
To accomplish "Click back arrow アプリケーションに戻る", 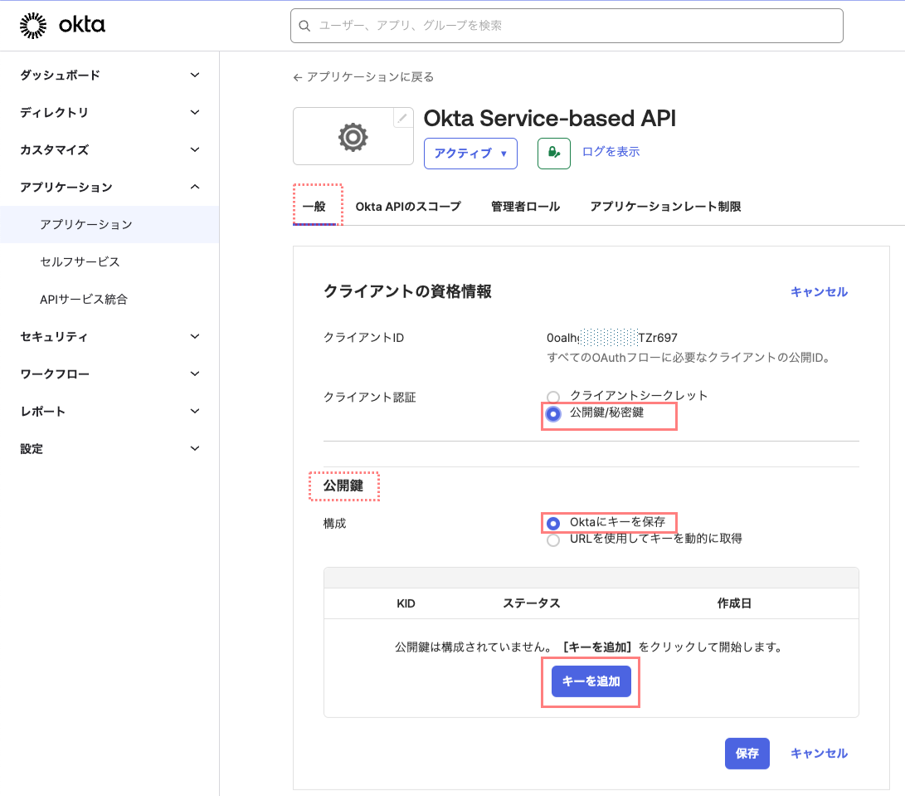I will [x=363, y=77].
